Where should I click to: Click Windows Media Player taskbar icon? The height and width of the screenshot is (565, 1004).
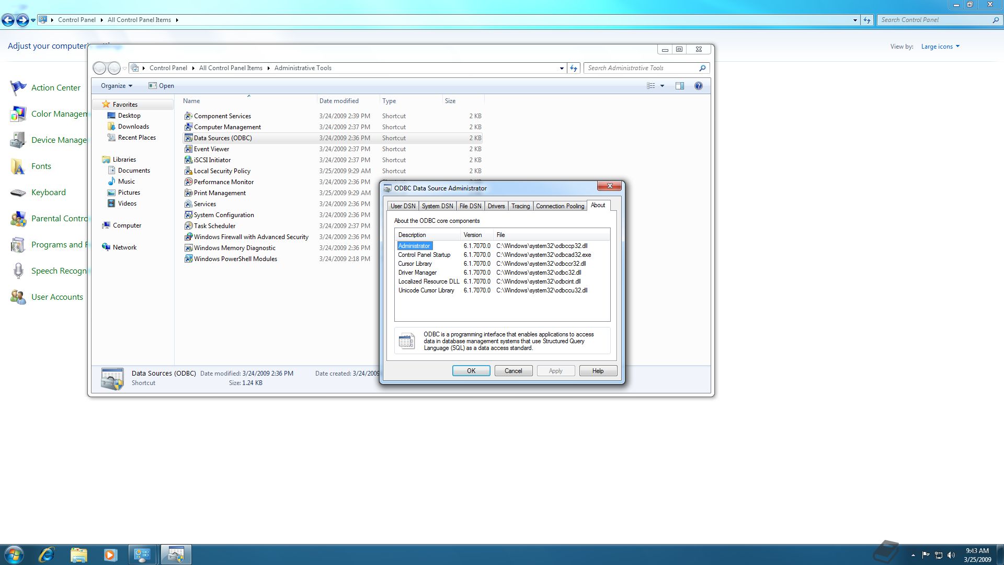click(110, 555)
